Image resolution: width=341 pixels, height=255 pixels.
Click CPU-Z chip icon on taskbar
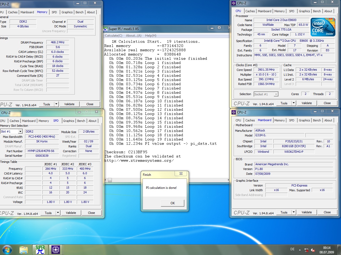pos(56,250)
